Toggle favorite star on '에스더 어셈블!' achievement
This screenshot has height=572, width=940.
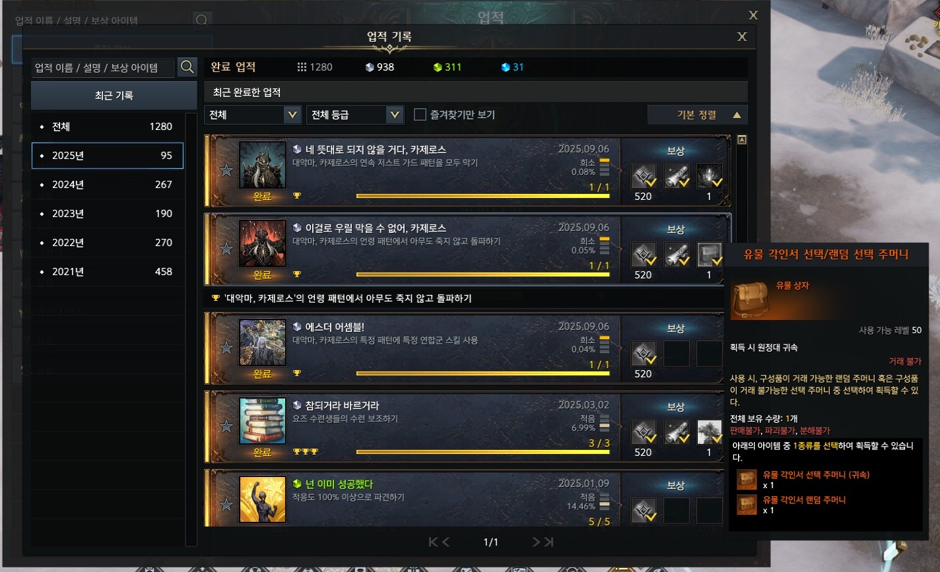click(226, 348)
